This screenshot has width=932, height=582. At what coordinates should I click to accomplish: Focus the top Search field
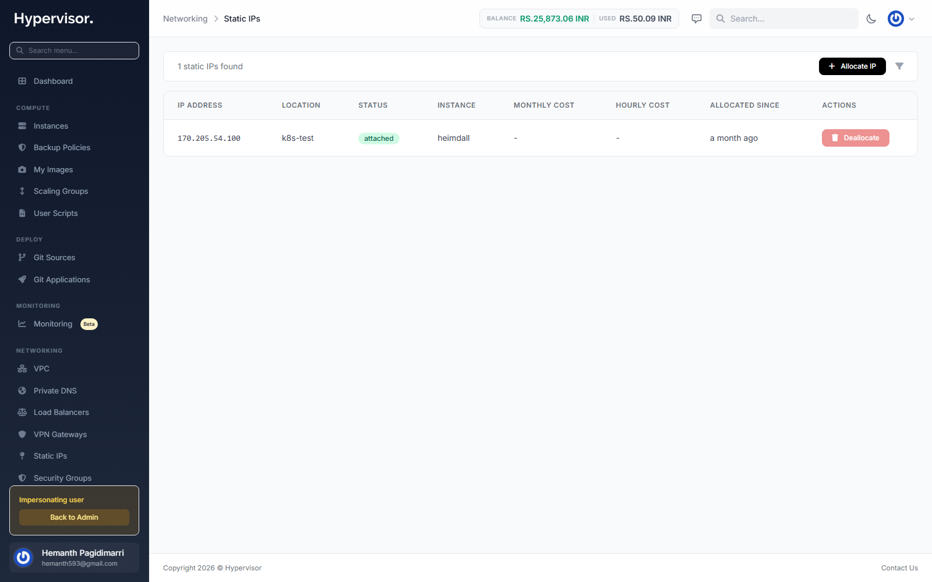tap(784, 19)
